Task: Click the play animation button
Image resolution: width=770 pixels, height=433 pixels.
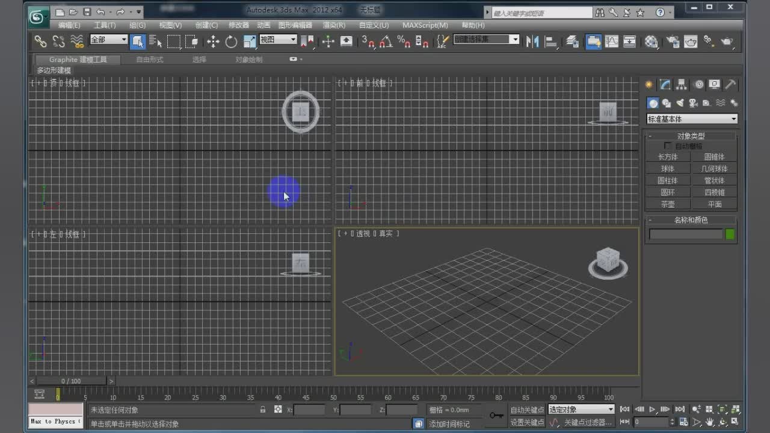Action: (x=652, y=410)
